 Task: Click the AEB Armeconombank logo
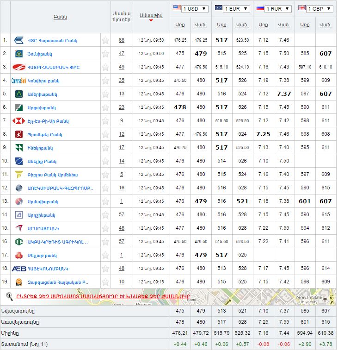pos(19,269)
